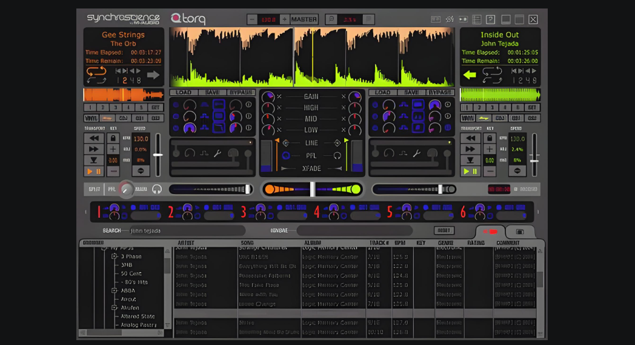This screenshot has height=345, width=635.
Task: Toggle the left LINE input diamond icon
Action: click(x=285, y=142)
